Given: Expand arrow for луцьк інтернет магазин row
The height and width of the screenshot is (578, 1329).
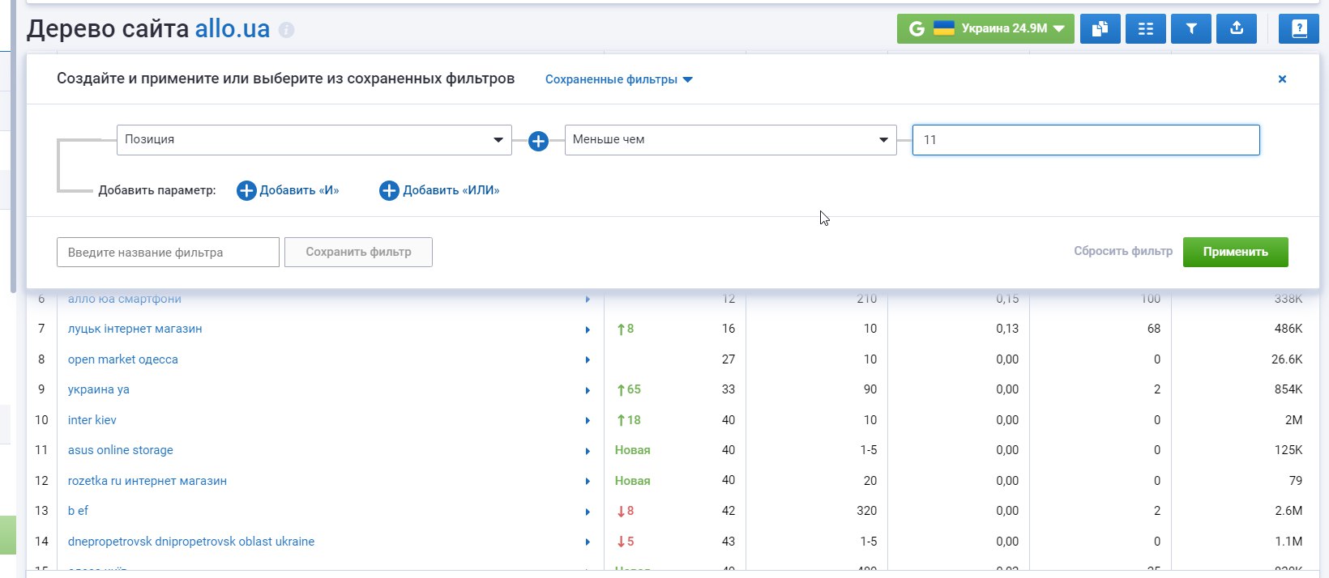Looking at the screenshot, I should click(x=588, y=329).
